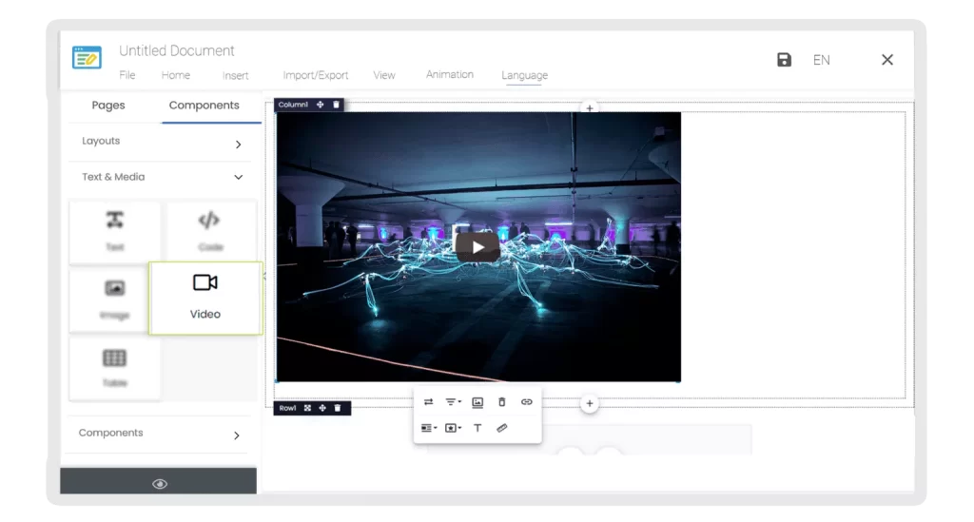Open the Animation menu
The height and width of the screenshot is (522, 974).
tap(450, 74)
